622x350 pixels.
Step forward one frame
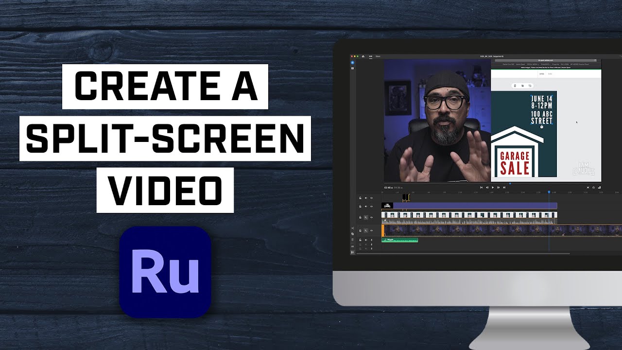tap(499, 187)
